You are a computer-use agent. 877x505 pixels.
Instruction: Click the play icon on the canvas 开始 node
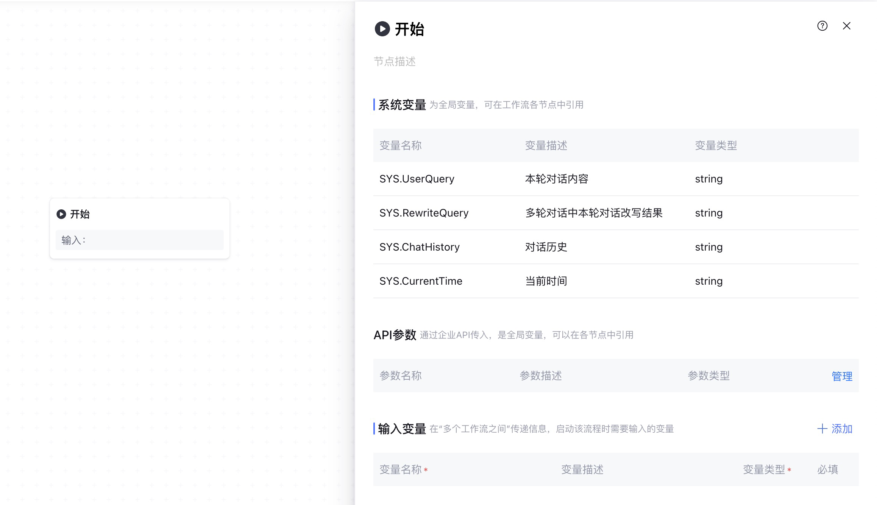coord(61,214)
